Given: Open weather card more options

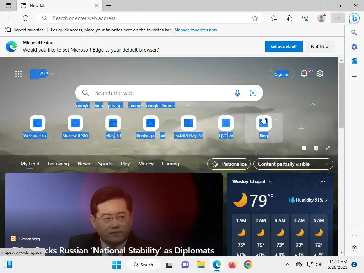Looking at the screenshot, I should point(323,181).
